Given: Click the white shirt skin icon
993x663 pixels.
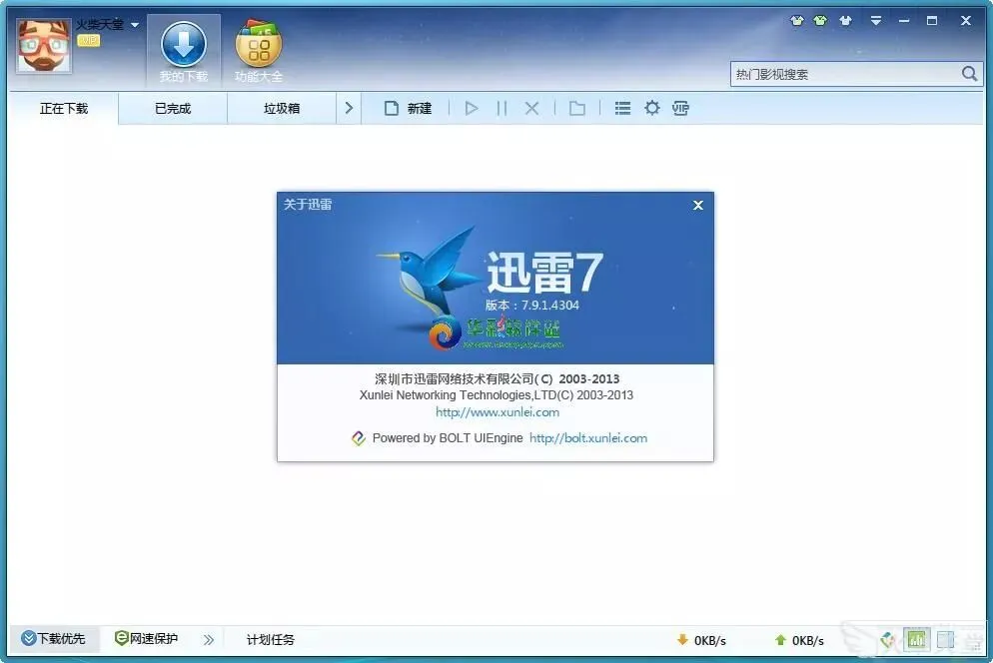Looking at the screenshot, I should click(845, 21).
